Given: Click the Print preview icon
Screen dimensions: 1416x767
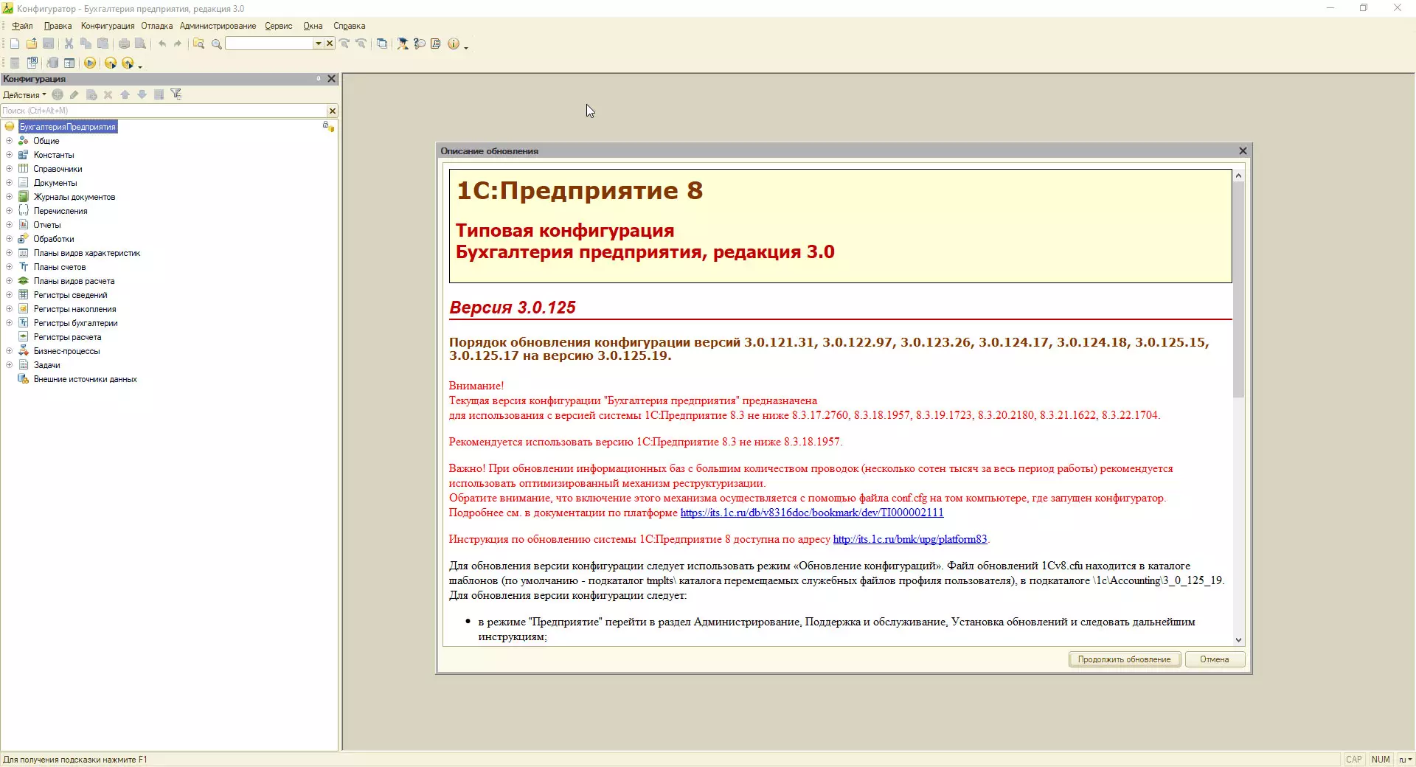Looking at the screenshot, I should tap(140, 44).
